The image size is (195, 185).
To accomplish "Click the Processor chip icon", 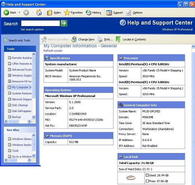I will [121, 58].
